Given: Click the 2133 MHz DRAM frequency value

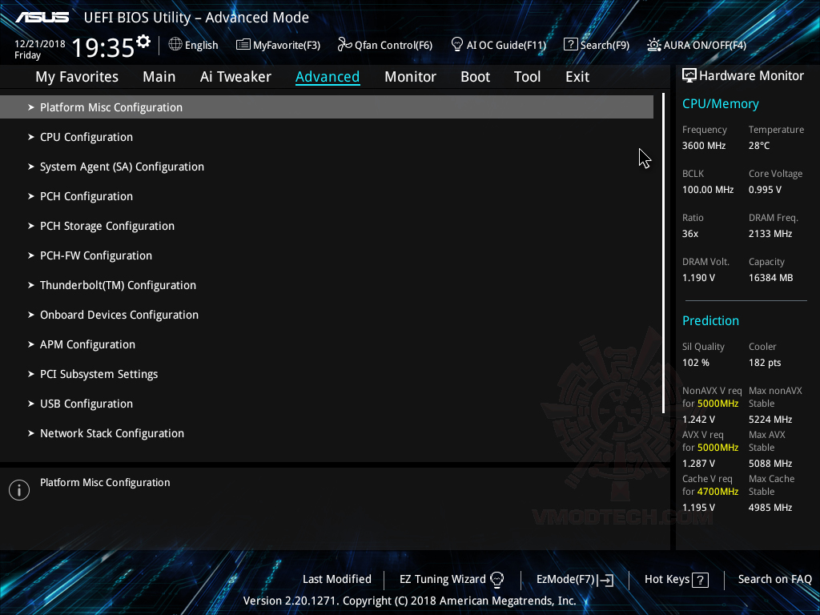Looking at the screenshot, I should click(770, 234).
